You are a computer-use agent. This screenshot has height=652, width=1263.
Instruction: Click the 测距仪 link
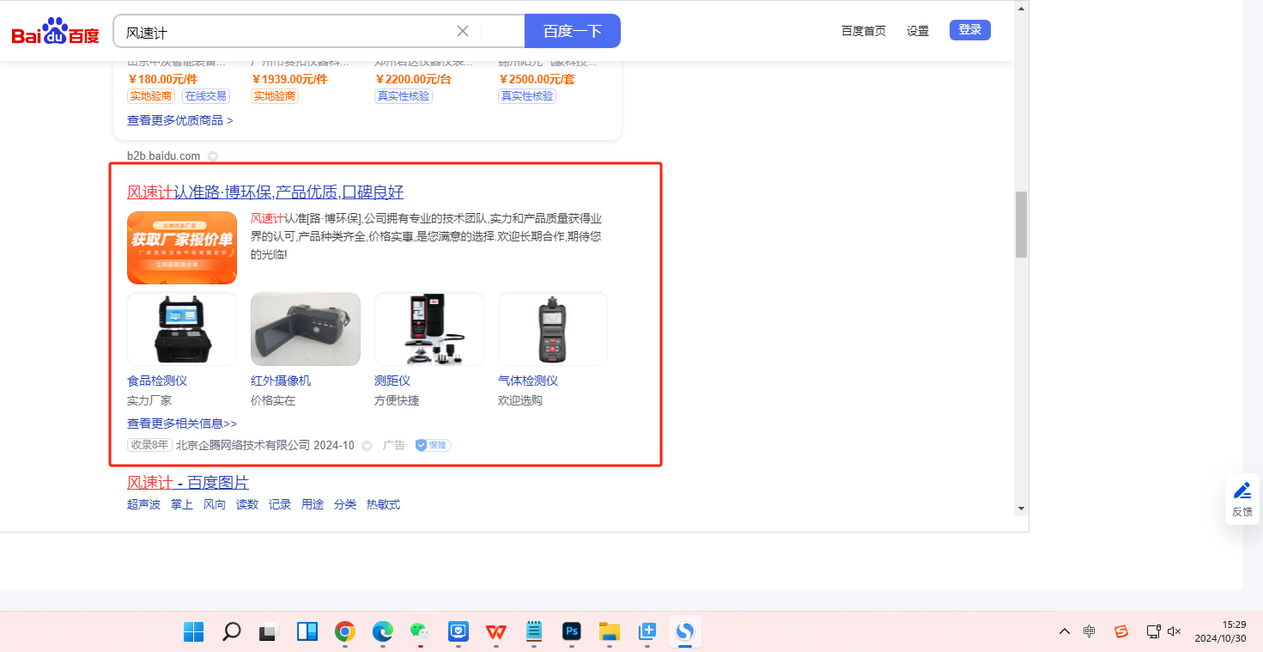(392, 381)
